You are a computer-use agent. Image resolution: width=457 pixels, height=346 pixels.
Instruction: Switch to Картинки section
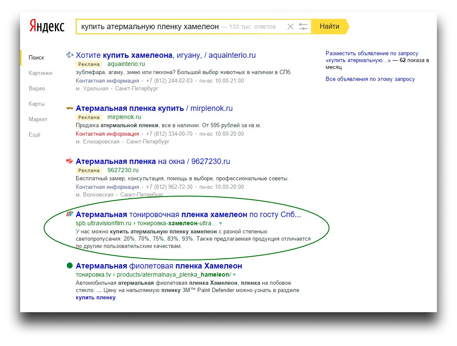(41, 73)
